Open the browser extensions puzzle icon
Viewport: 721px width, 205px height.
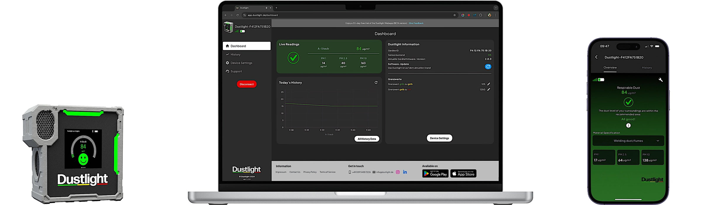[x=481, y=15]
